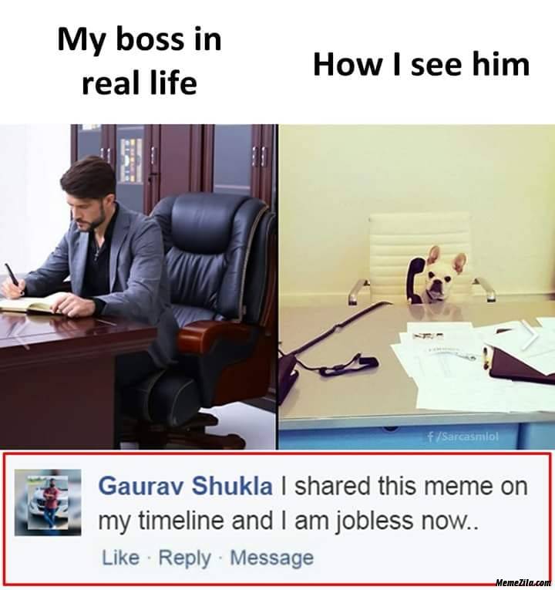Click the 'My boss in real life' caption
The width and height of the screenshot is (555, 590).
(140, 61)
